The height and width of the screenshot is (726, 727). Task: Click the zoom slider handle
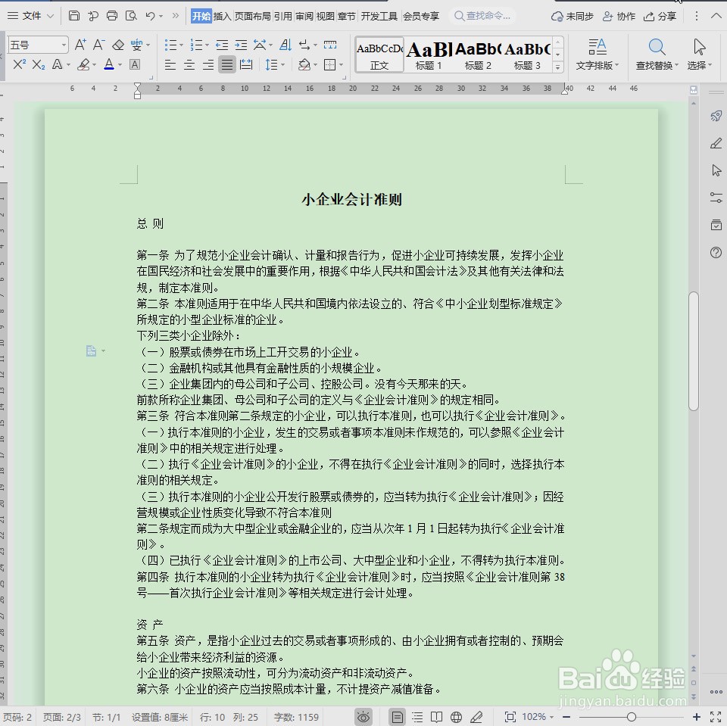click(631, 717)
